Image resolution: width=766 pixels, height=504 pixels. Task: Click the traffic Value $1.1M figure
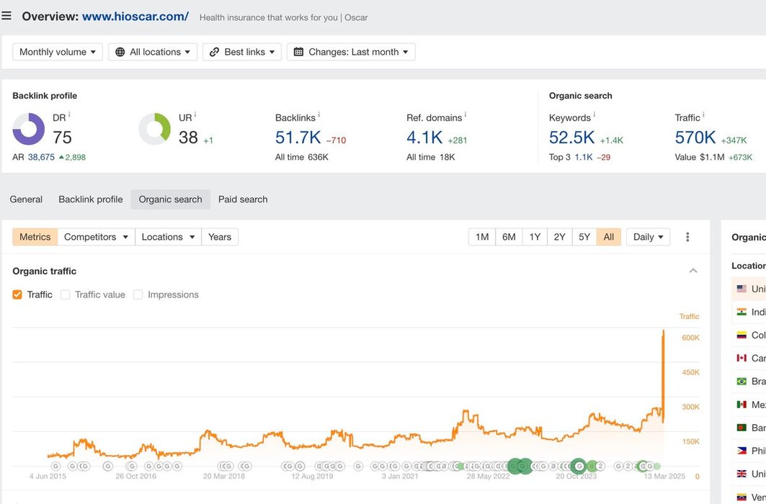click(x=712, y=157)
